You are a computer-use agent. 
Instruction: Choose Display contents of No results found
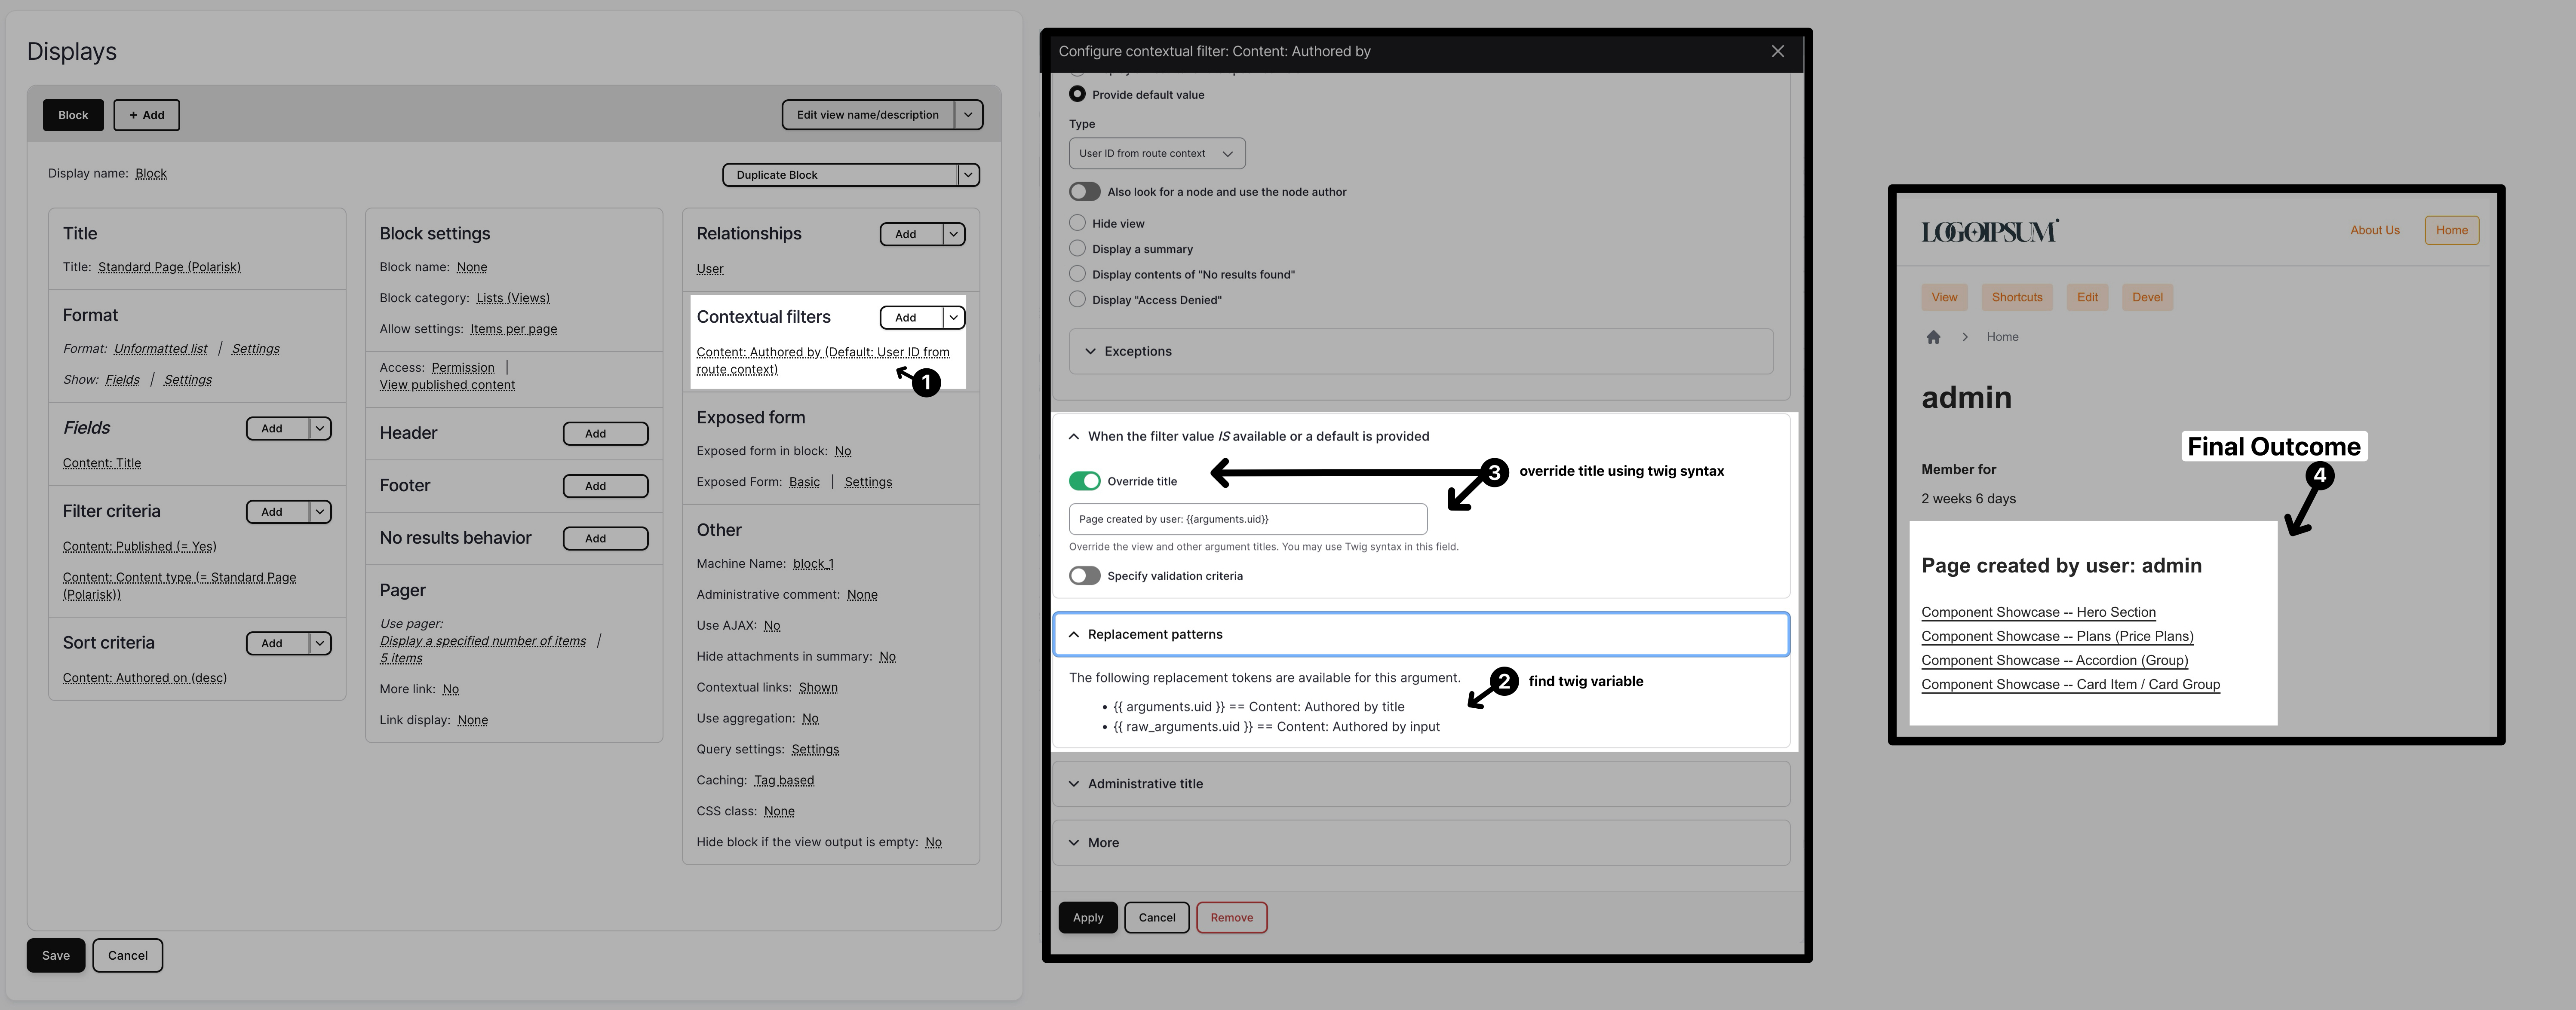(1077, 274)
